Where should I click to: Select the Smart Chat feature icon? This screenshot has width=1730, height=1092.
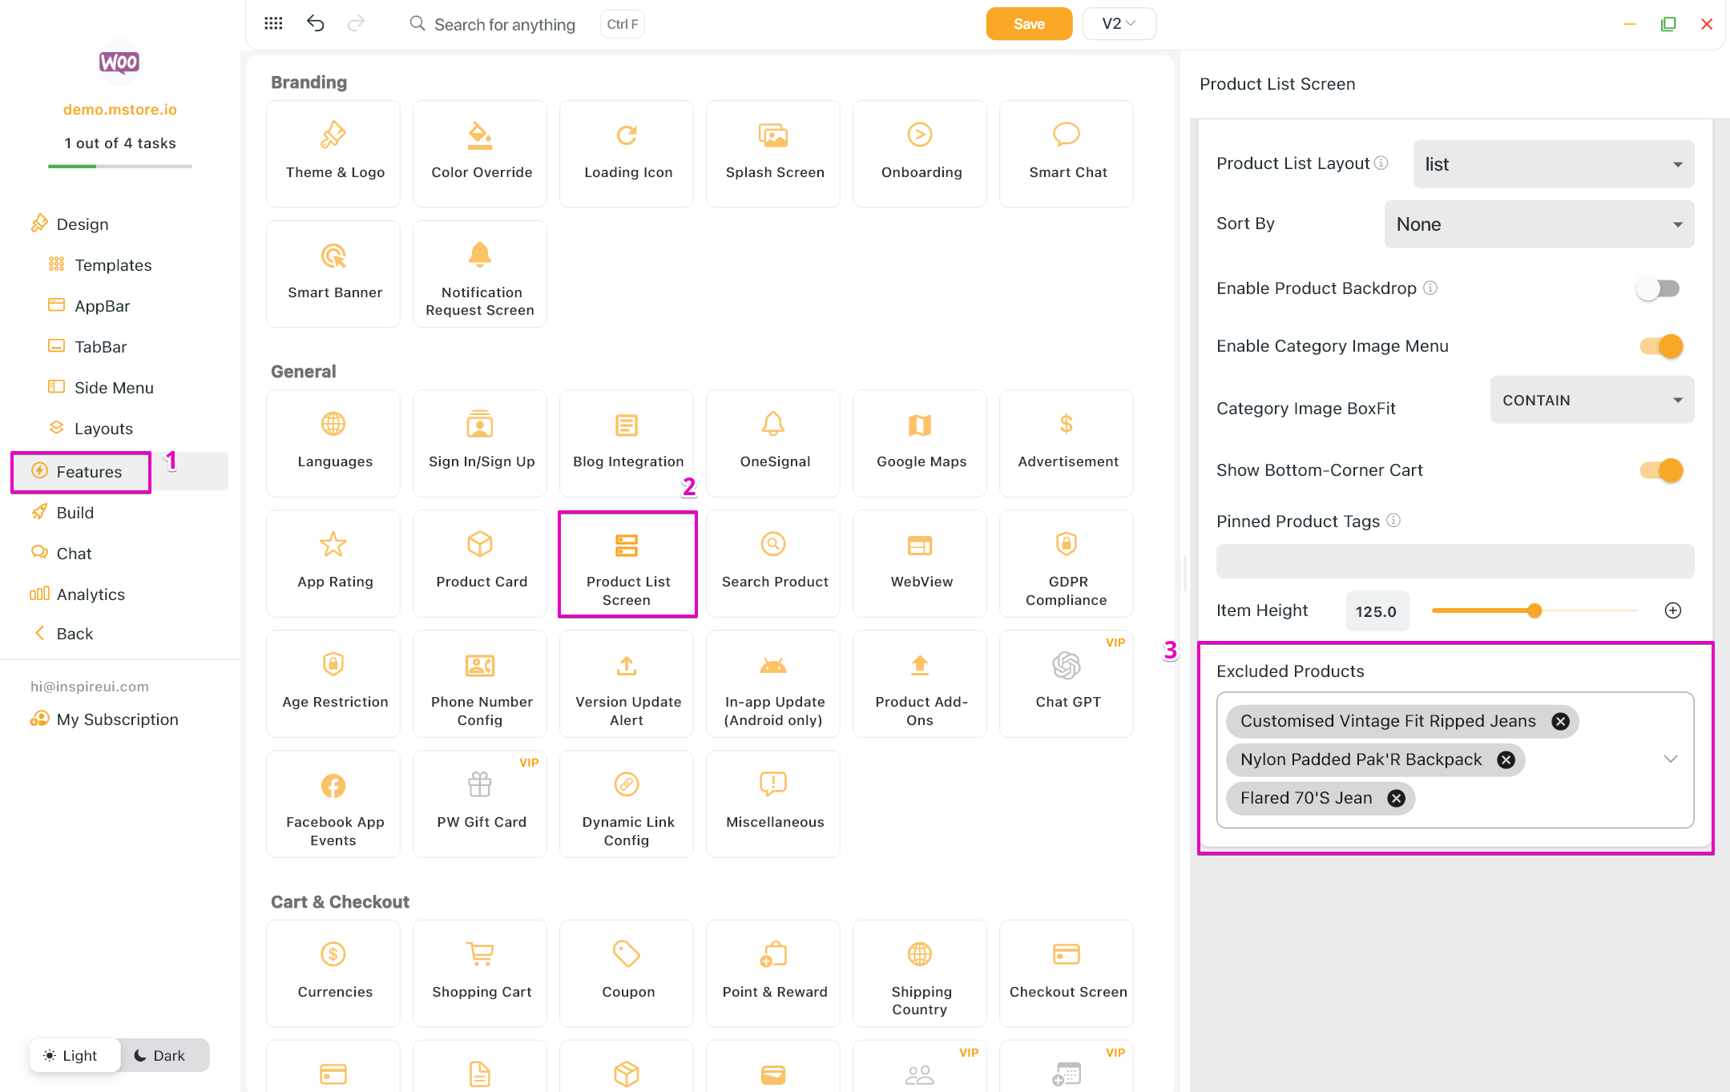(1066, 135)
